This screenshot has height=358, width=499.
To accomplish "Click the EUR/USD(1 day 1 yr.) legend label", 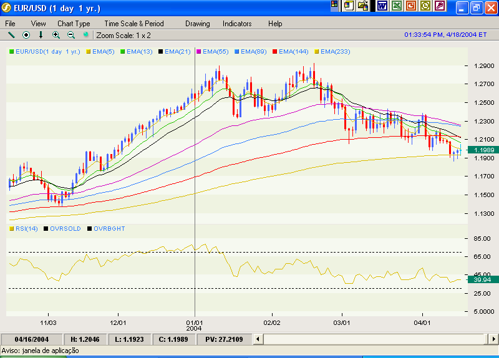I will 48,52.
